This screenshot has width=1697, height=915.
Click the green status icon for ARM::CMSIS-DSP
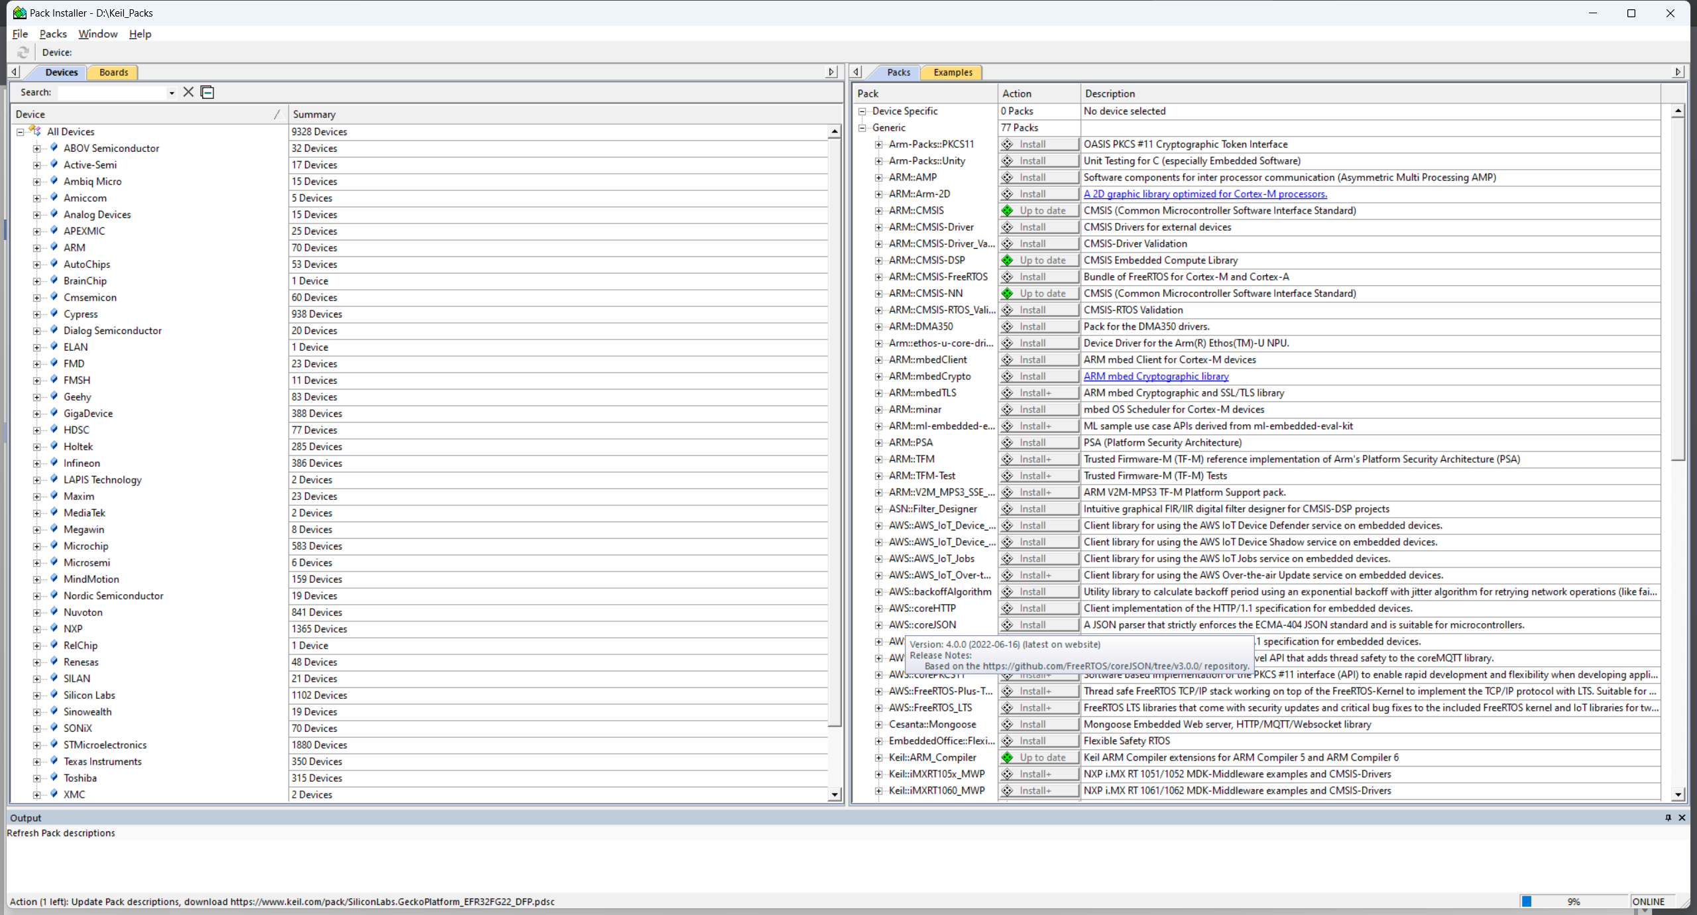1008,261
